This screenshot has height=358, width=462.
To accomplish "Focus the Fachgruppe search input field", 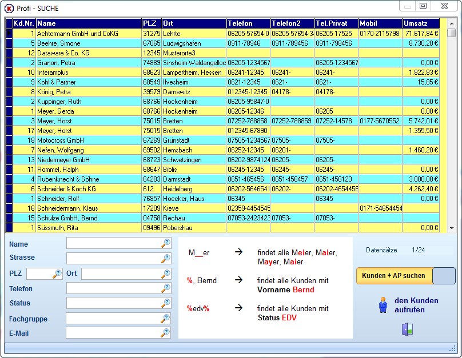I will coord(118,318).
